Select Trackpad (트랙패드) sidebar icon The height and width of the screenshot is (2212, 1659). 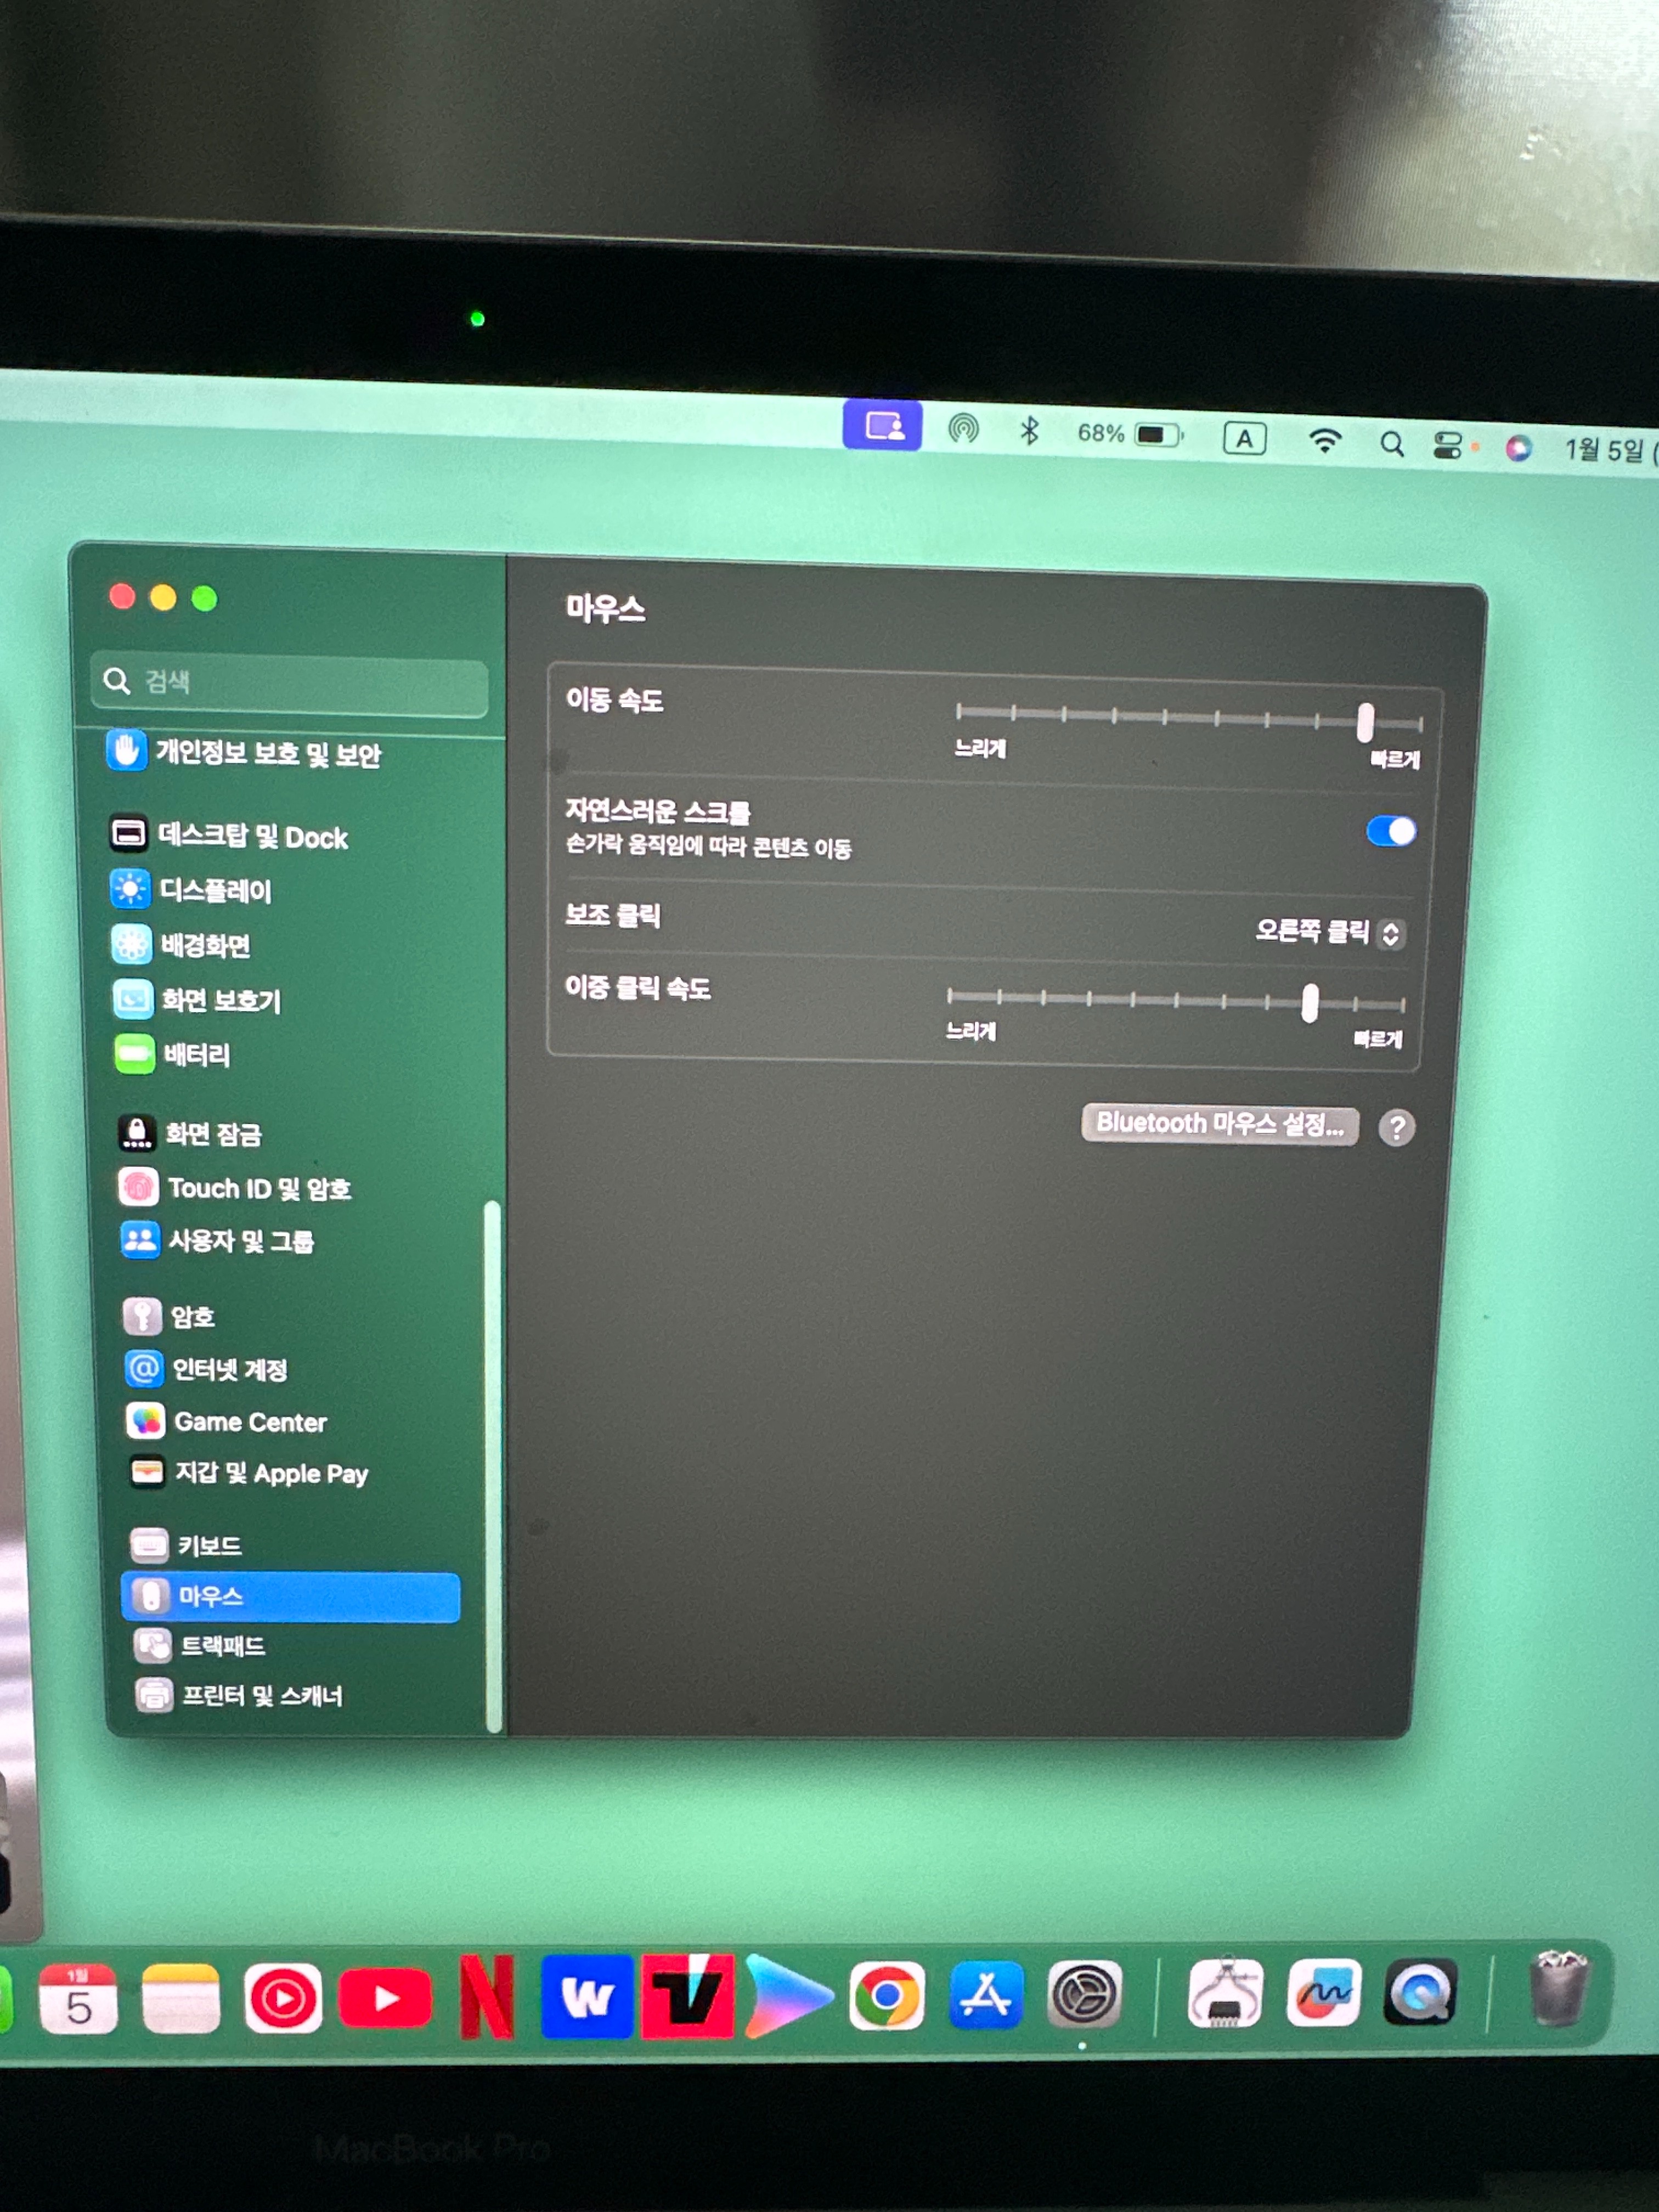153,1645
